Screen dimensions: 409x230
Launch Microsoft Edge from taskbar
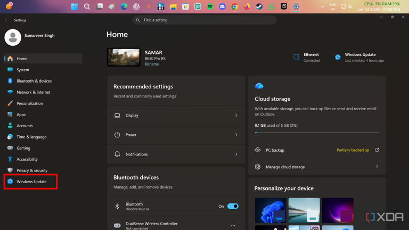[124, 6]
